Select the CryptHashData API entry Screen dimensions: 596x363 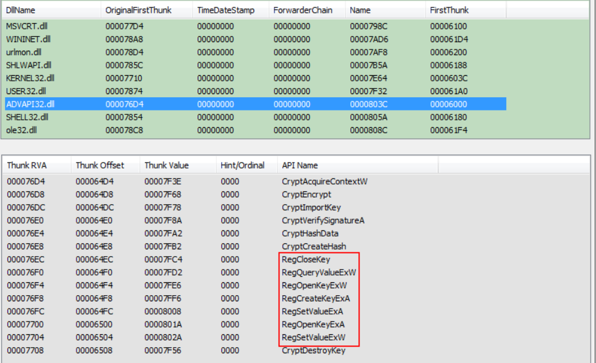(x=310, y=233)
